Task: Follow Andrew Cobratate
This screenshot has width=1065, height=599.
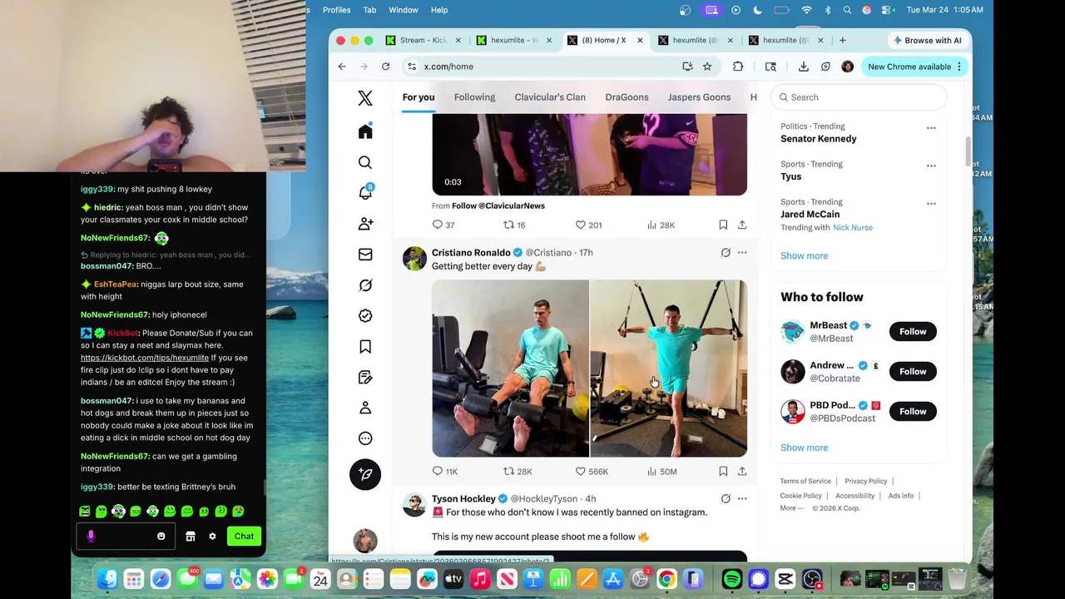Action: (x=913, y=372)
